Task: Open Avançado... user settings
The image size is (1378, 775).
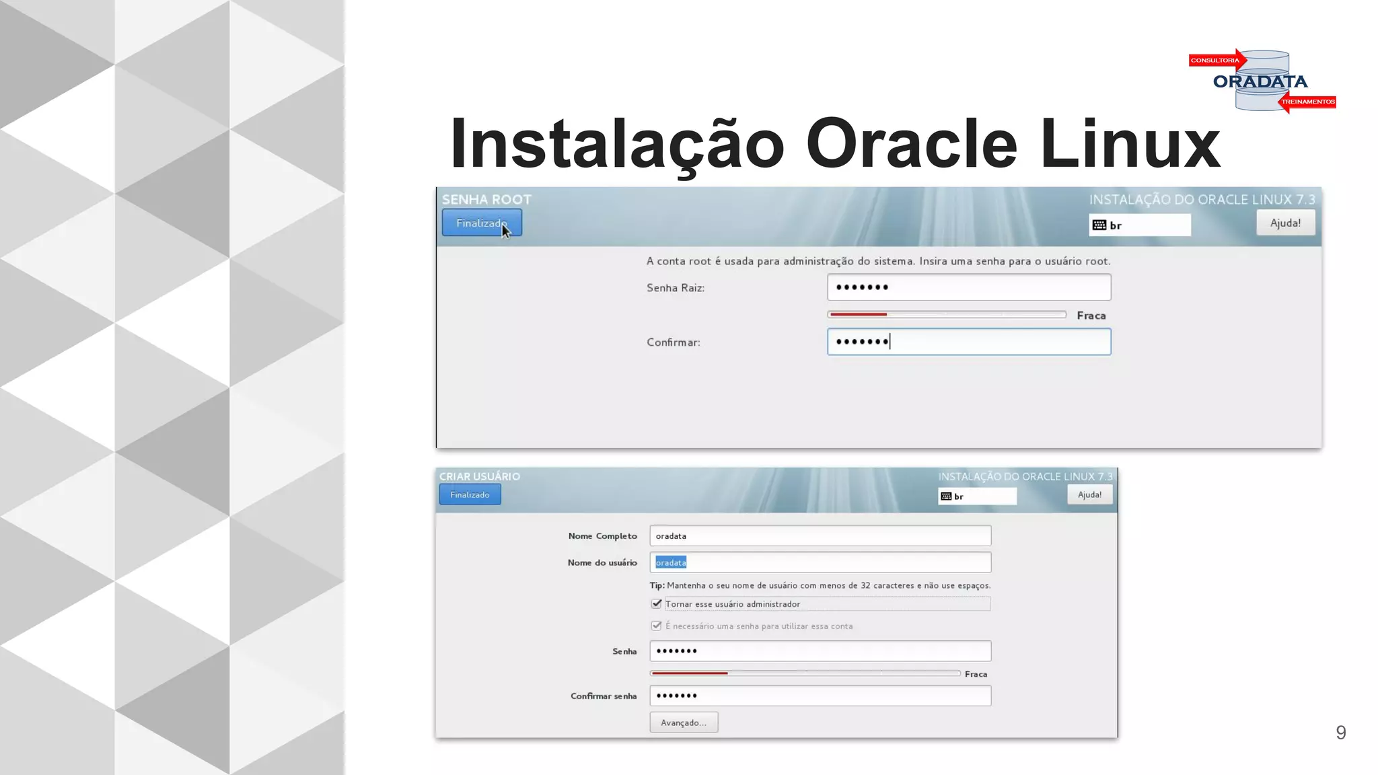Action: click(x=684, y=723)
